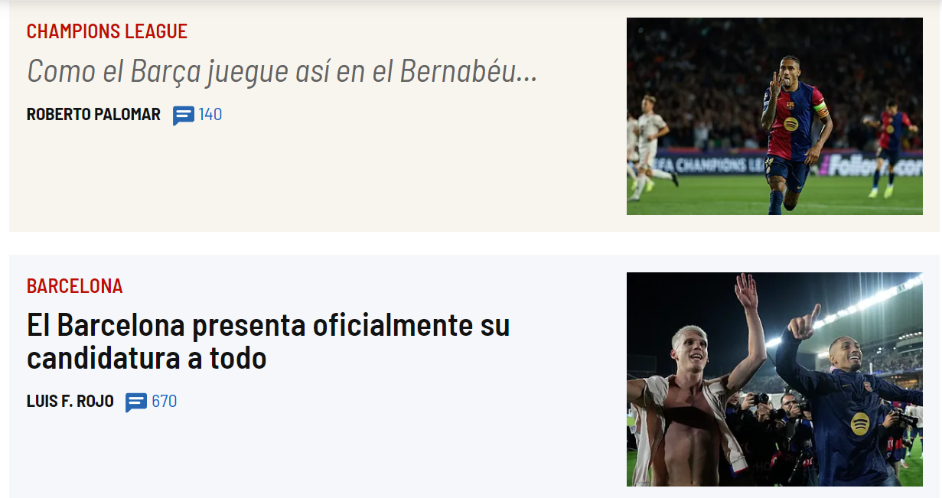
Task: Open the CHAMPIONS LEAGUE section label
Action: (x=107, y=31)
